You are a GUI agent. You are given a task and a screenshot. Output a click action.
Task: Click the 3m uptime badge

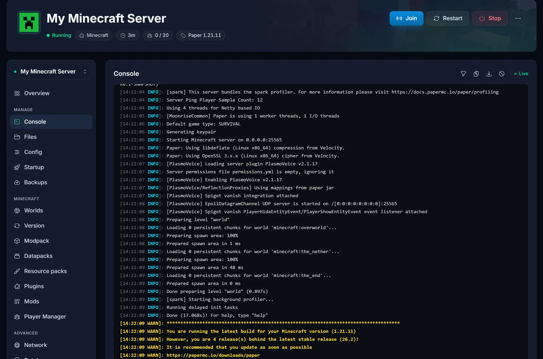click(128, 35)
